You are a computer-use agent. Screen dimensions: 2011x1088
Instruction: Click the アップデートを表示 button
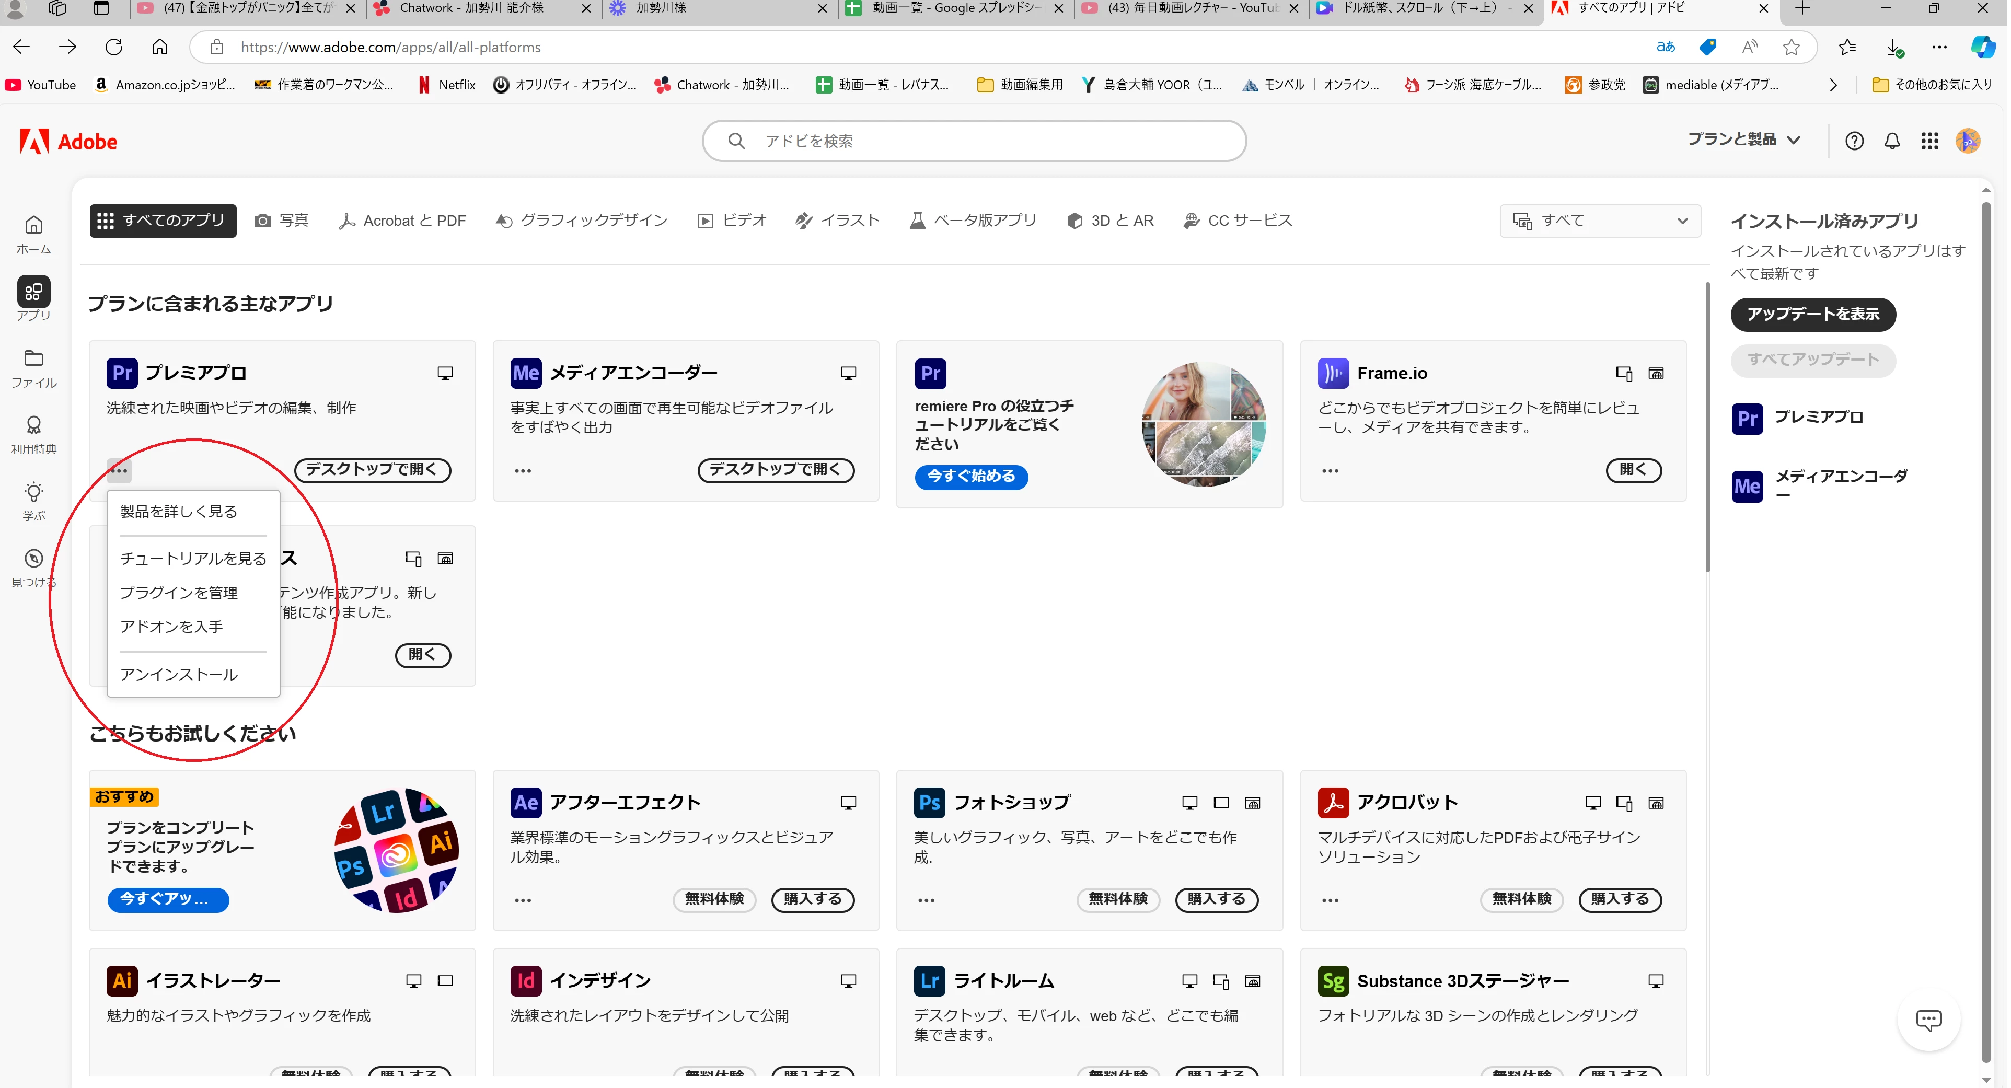point(1814,314)
